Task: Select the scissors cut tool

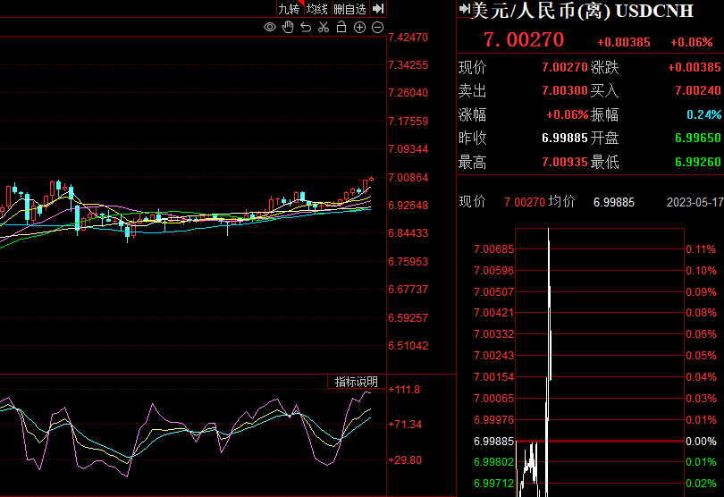Action: 324,28
